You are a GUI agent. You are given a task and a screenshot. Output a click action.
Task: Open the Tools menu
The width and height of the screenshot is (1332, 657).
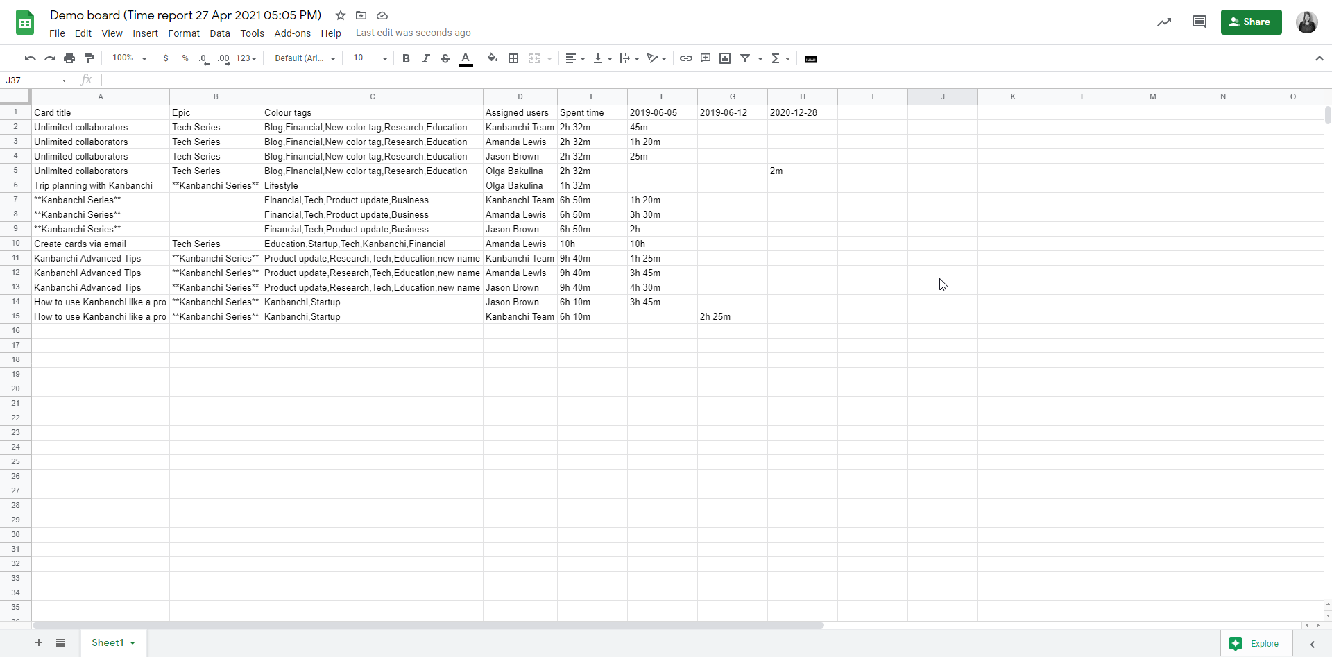tap(253, 33)
